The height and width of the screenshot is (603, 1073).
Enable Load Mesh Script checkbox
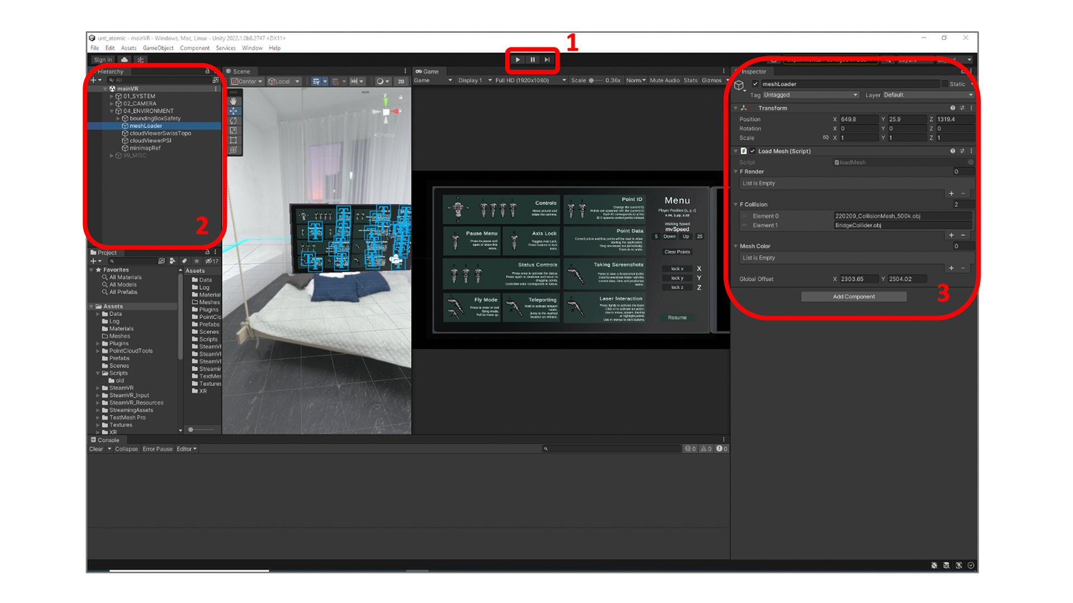coord(751,151)
